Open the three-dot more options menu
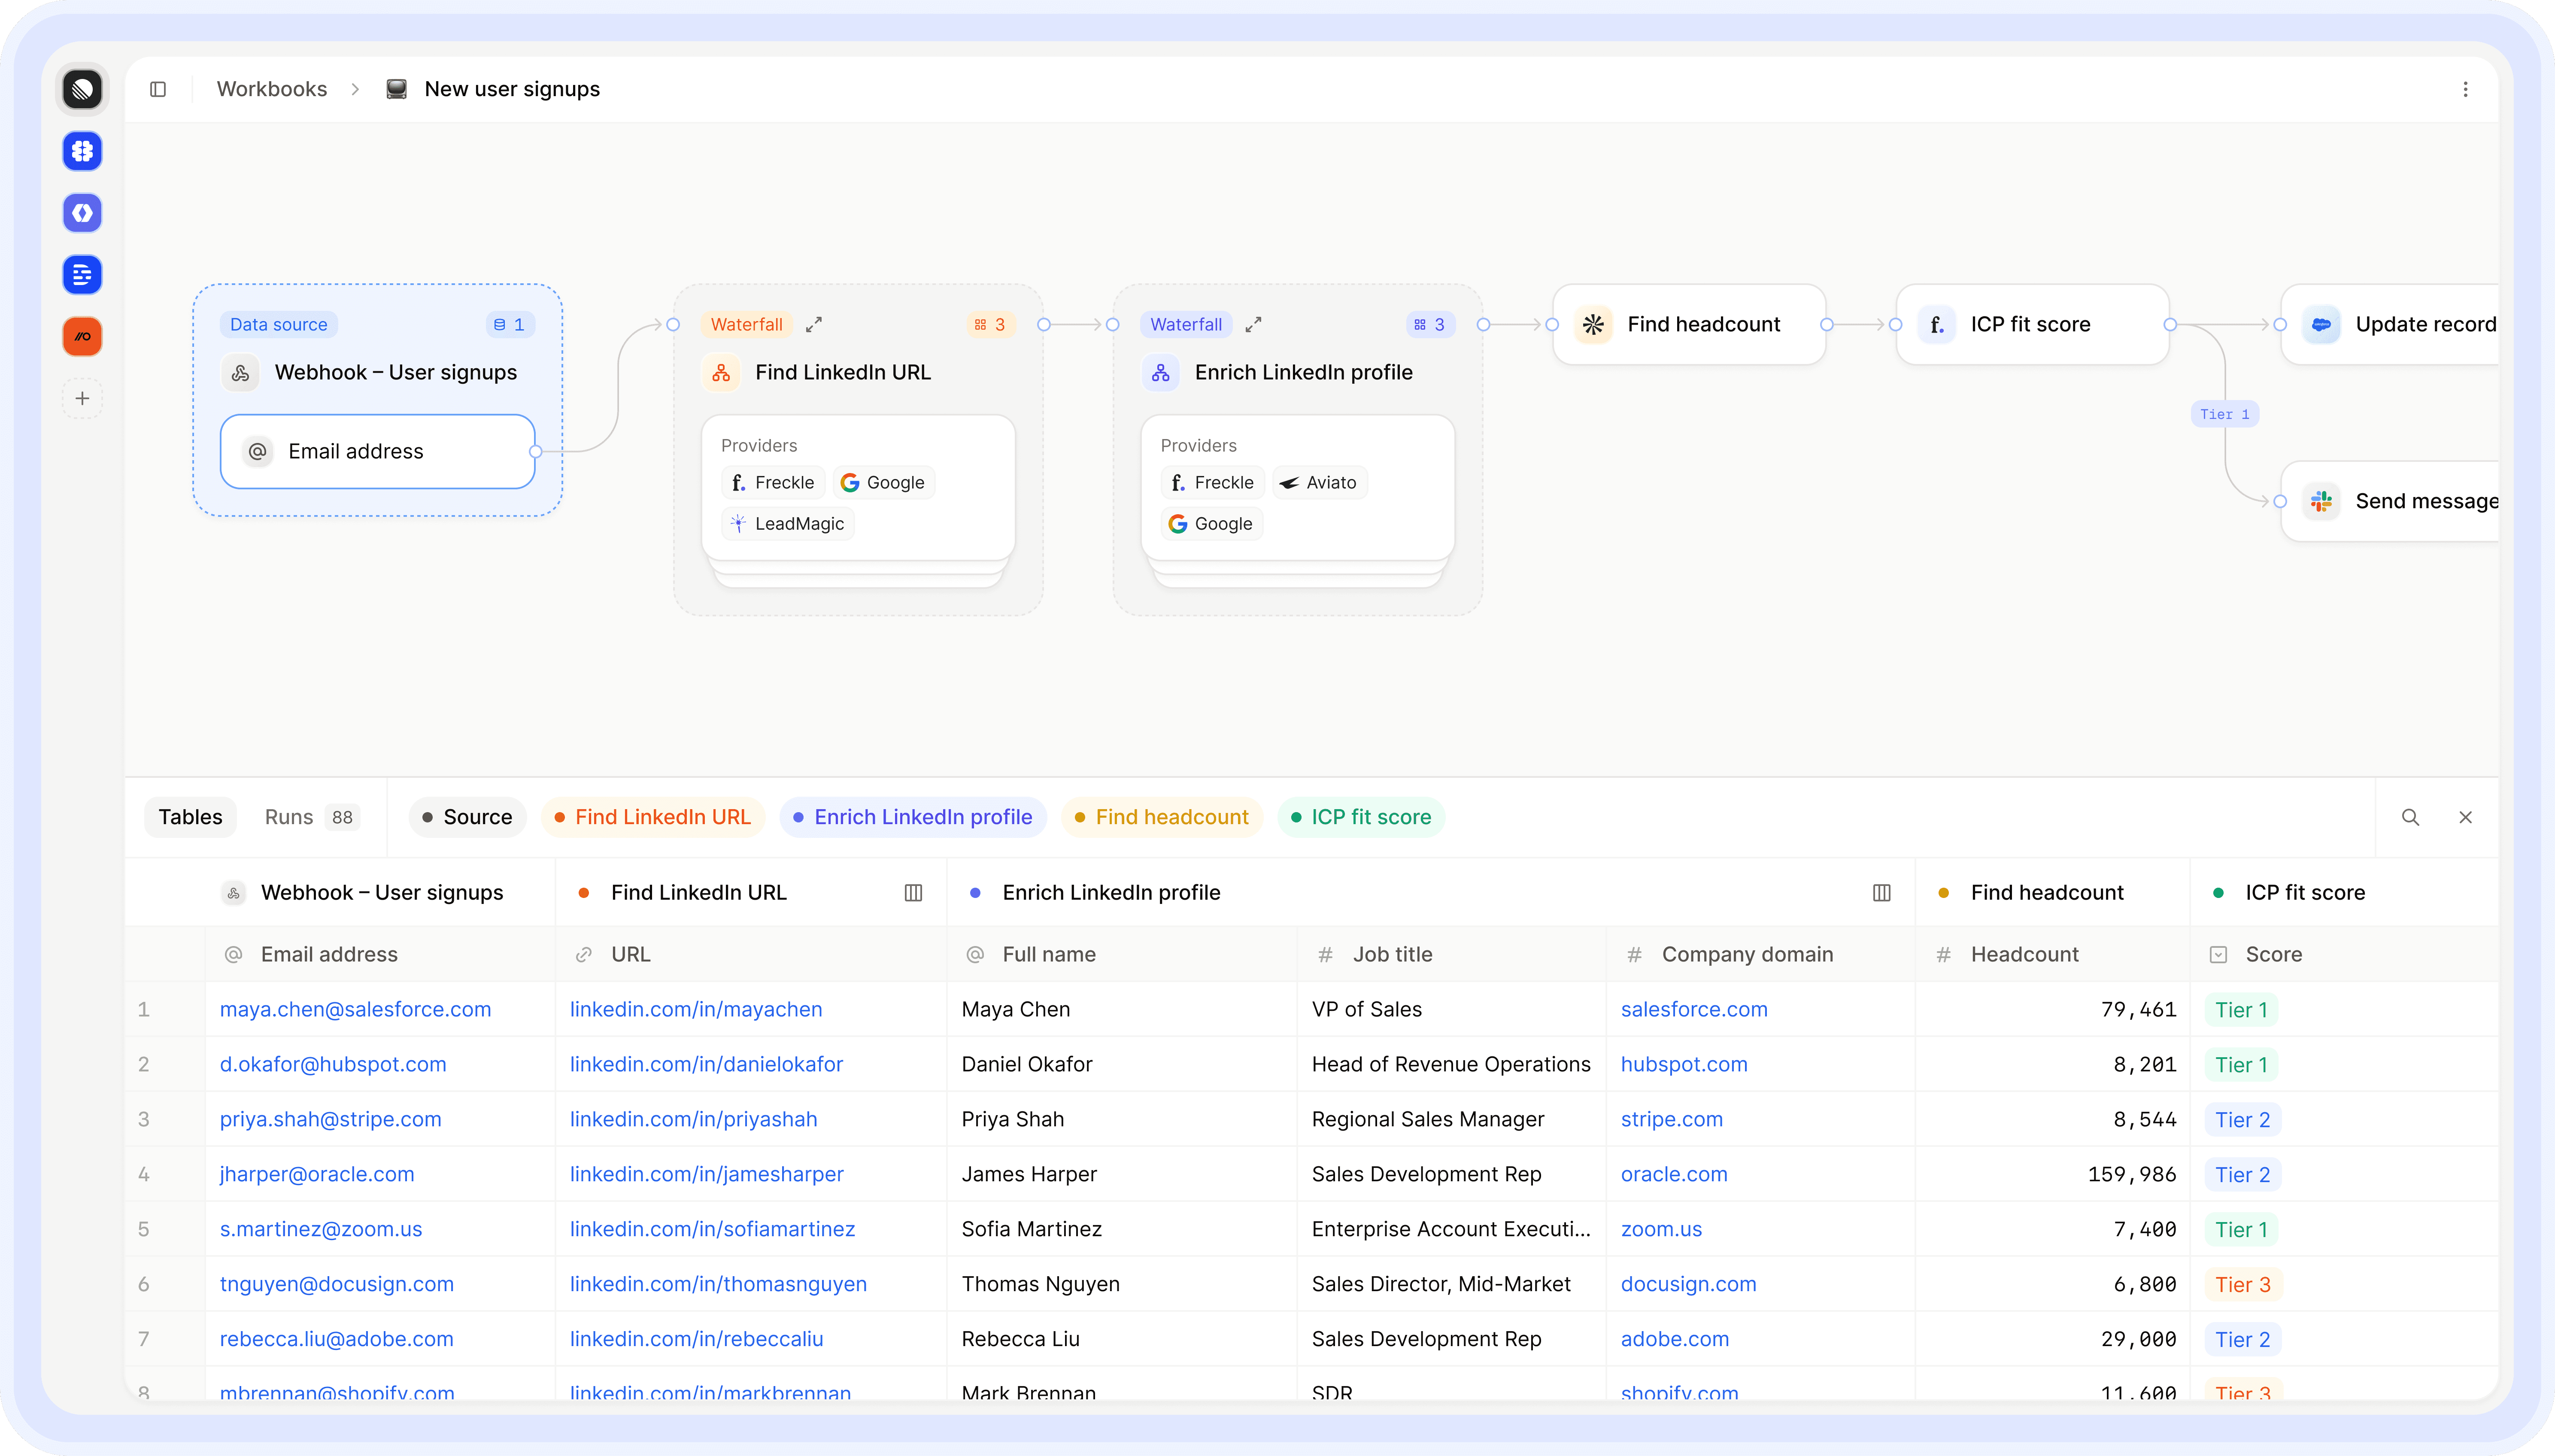The height and width of the screenshot is (1456, 2555). point(2465,89)
